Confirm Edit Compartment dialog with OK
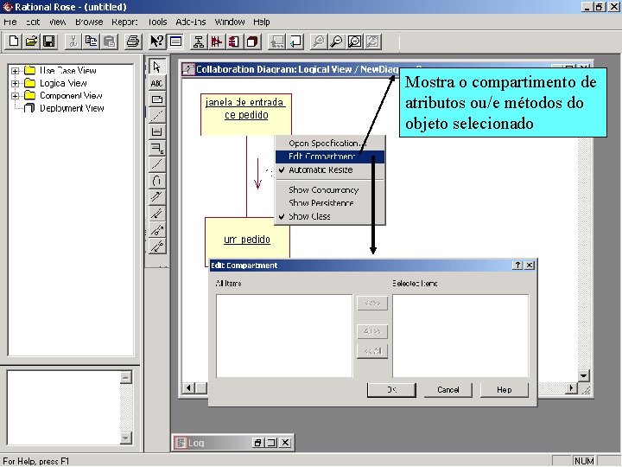Viewport: 622px width, 467px height. (x=391, y=390)
